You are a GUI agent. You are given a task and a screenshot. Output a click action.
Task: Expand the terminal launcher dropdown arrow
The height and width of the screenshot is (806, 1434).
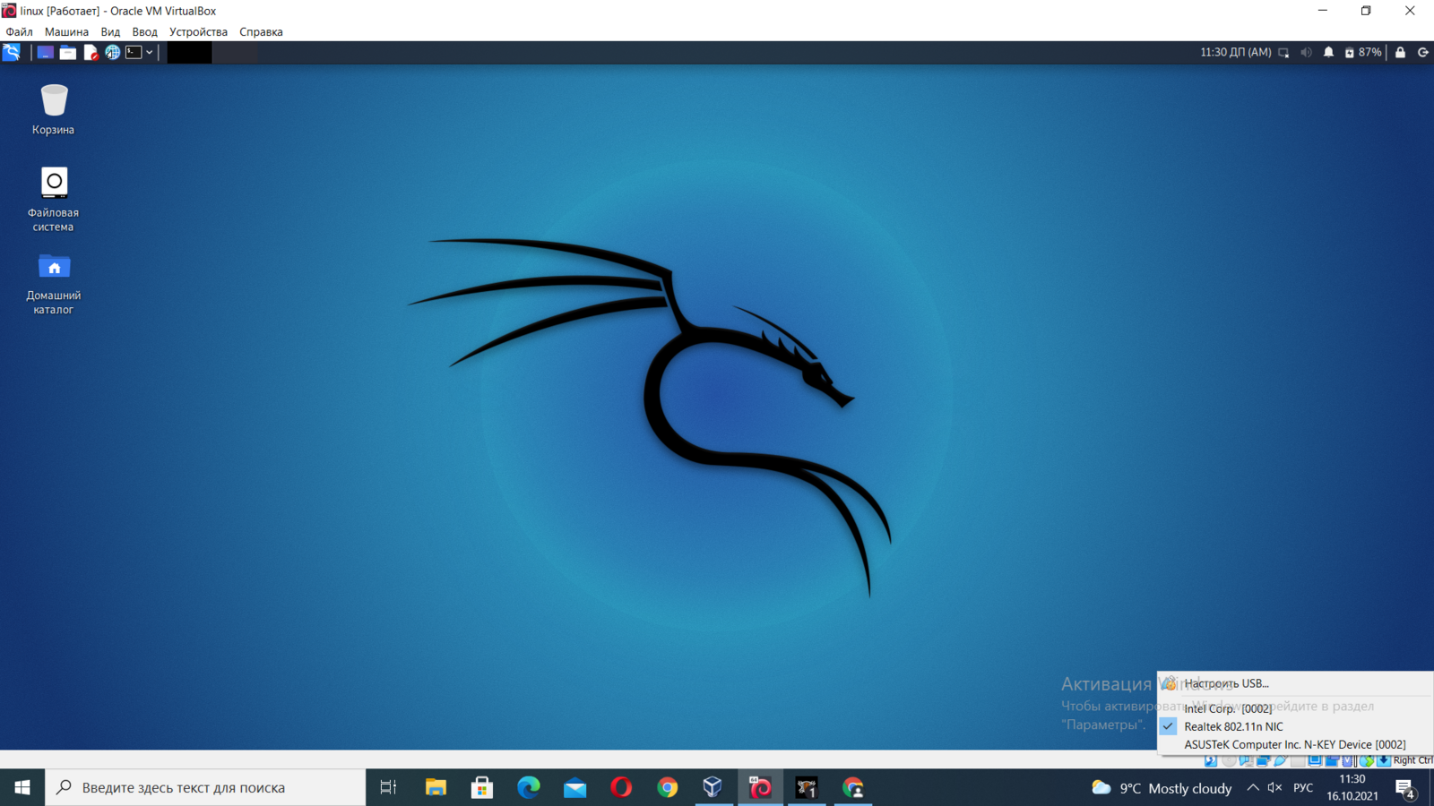(x=150, y=52)
